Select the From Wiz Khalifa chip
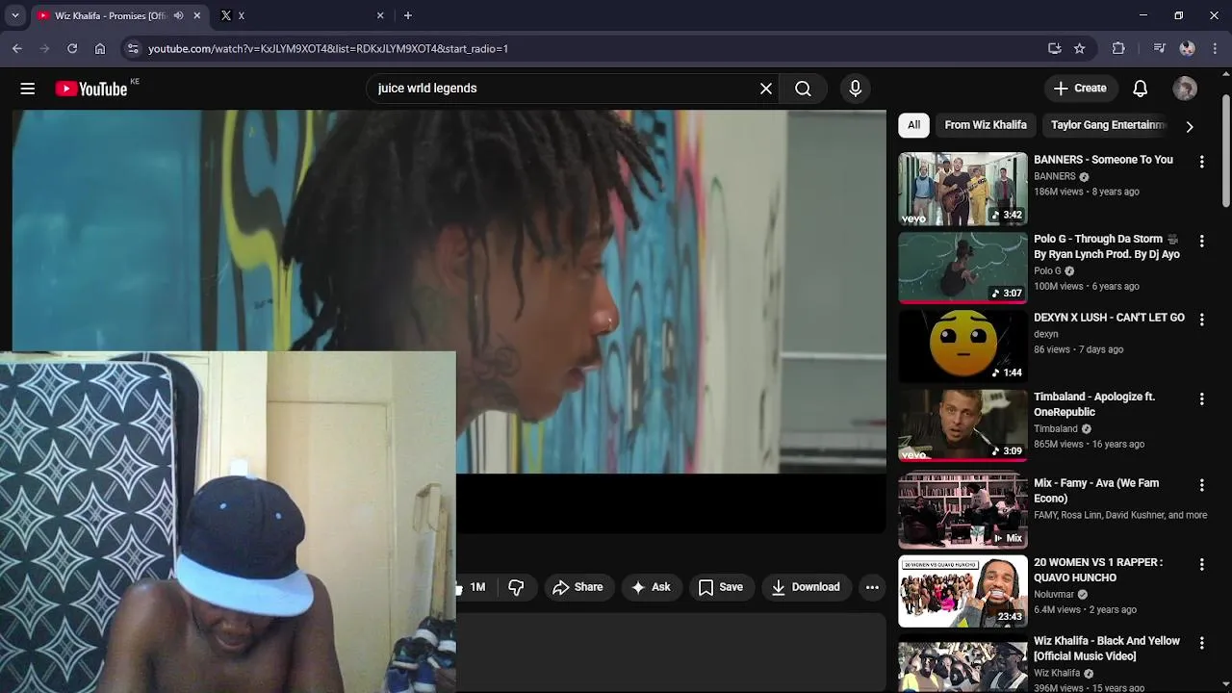1232x693 pixels. click(x=986, y=125)
